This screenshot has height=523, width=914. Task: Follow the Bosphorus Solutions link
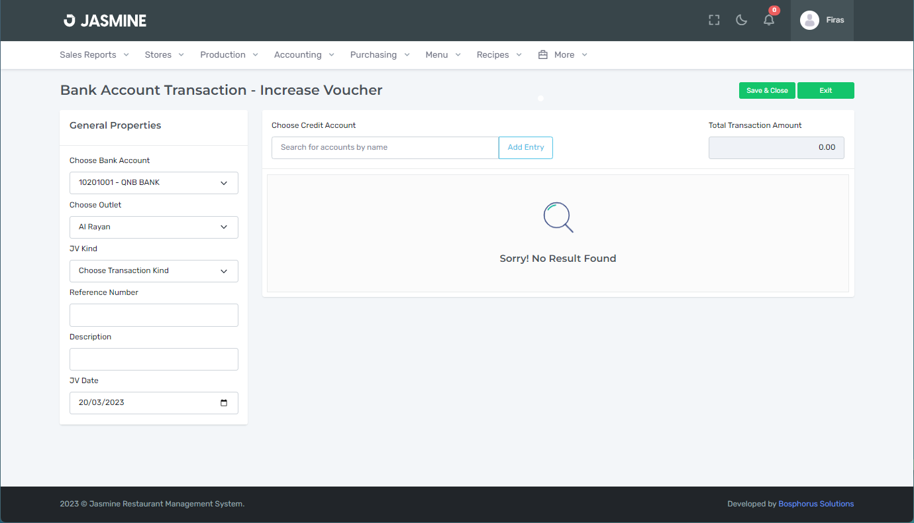coord(816,504)
